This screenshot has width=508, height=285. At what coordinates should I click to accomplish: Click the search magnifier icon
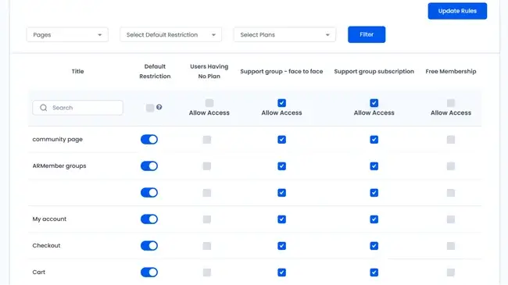click(44, 108)
